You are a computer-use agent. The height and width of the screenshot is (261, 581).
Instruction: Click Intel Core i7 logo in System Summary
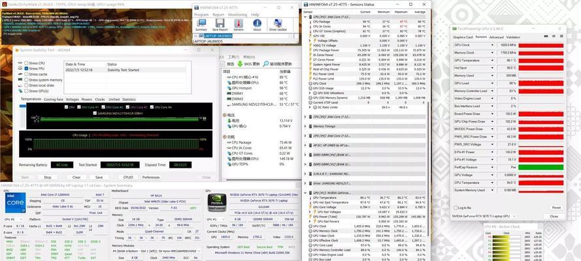16,202
